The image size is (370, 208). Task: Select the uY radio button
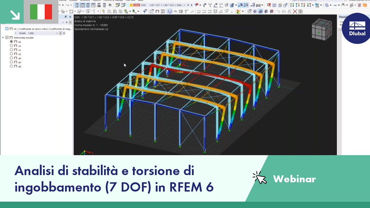(x=11, y=50)
